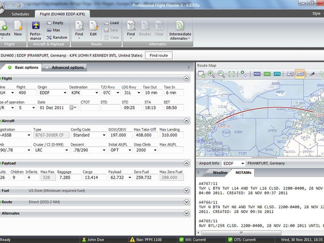This screenshot has height=243, width=324.
Task: Click the John Doe user icon
Action: 84,240
